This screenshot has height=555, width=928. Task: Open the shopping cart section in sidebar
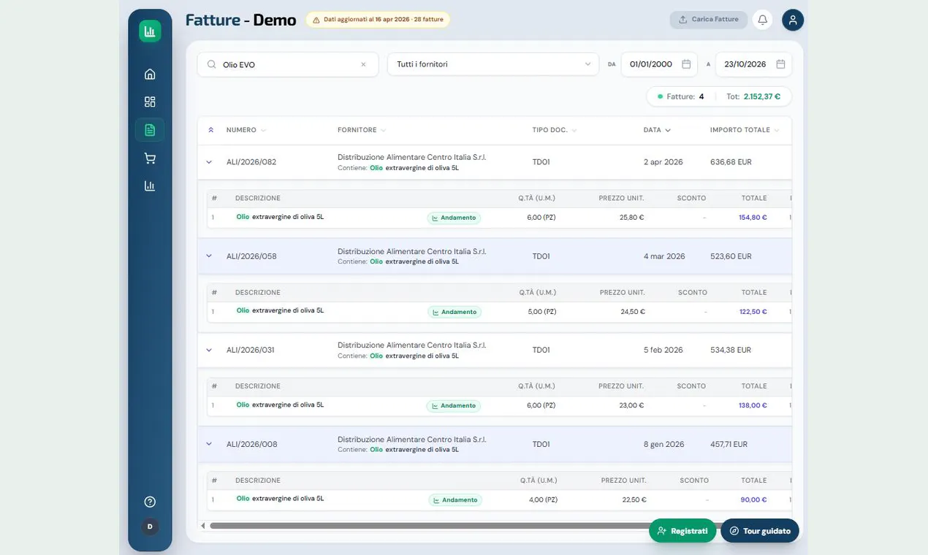[150, 158]
